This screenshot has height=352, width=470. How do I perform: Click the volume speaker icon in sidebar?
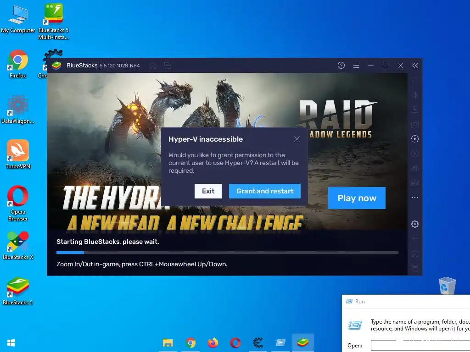tap(415, 95)
